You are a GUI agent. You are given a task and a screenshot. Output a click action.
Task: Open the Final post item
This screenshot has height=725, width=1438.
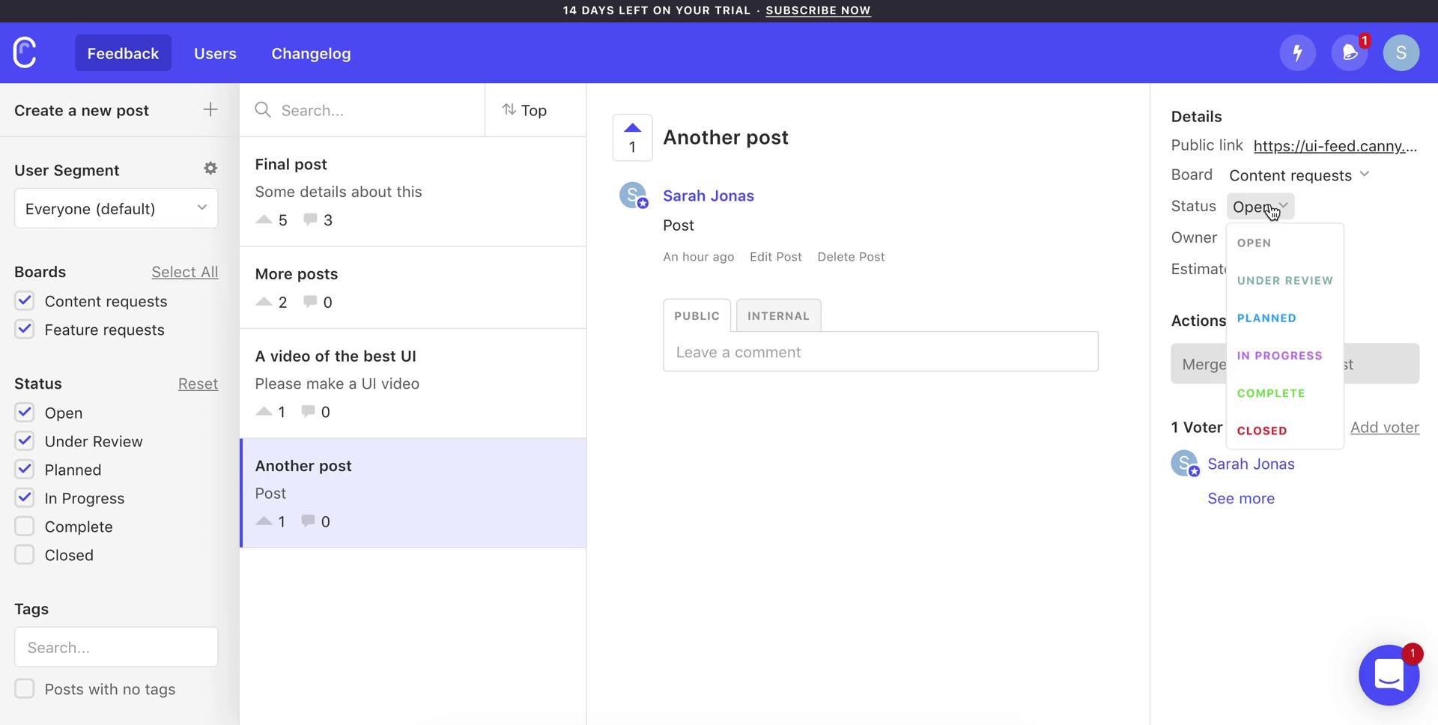[413, 192]
